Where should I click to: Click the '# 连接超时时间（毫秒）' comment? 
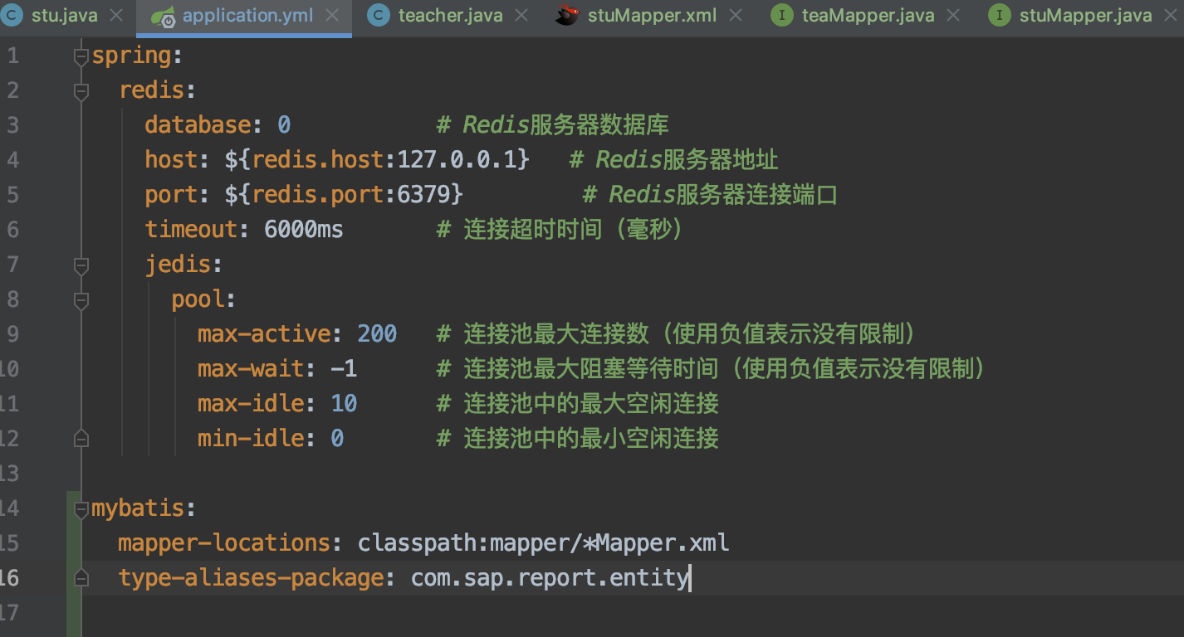coord(560,230)
